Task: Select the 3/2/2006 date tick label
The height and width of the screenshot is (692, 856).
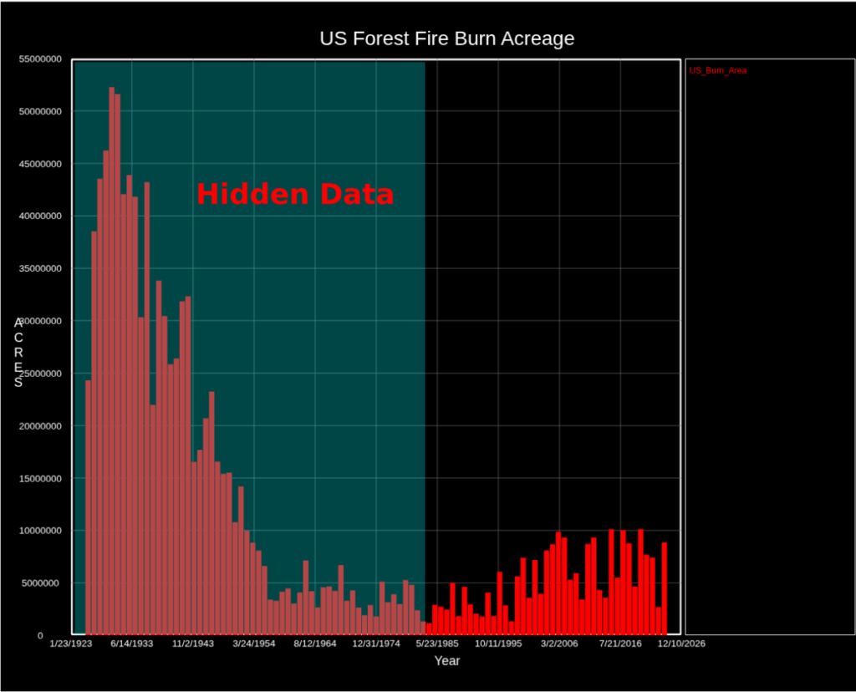Action: (x=559, y=644)
